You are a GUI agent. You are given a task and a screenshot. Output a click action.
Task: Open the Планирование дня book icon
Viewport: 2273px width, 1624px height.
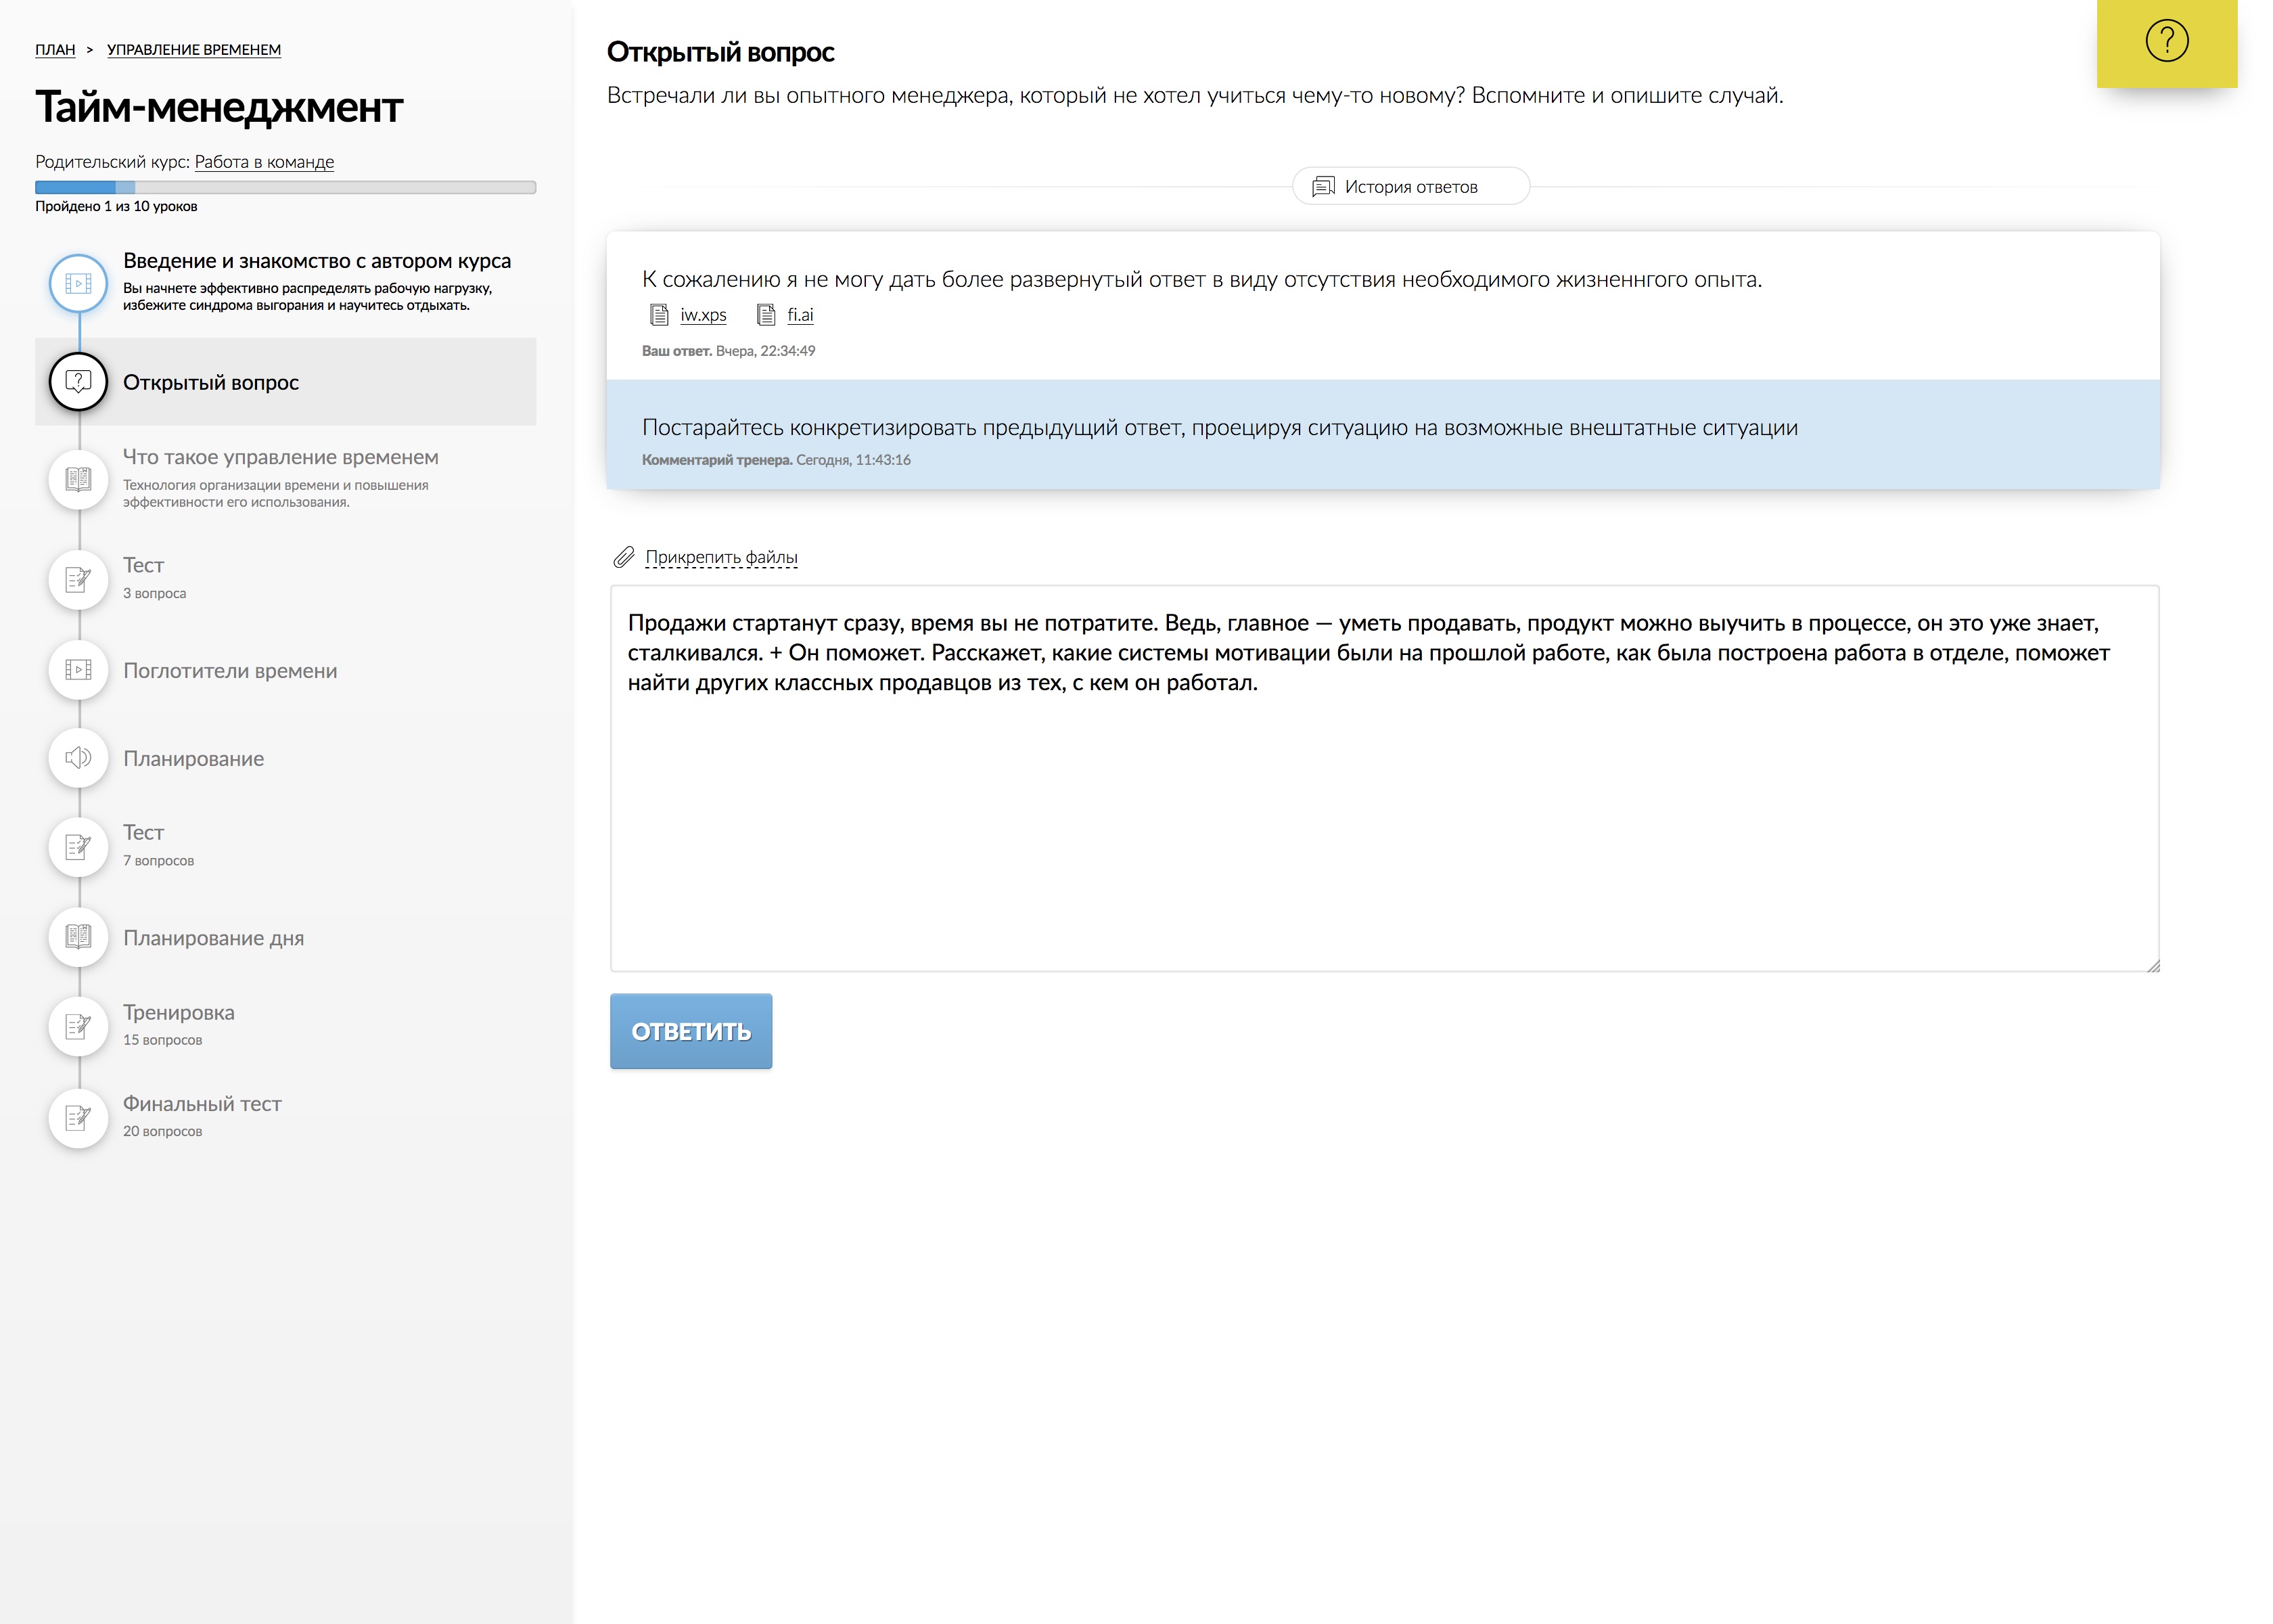click(79, 937)
